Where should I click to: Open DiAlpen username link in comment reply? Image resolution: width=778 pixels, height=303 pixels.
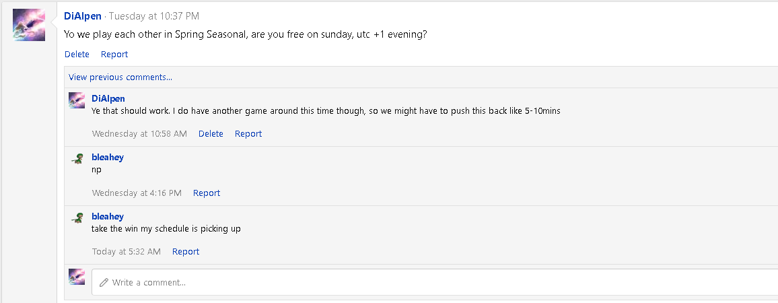point(108,98)
